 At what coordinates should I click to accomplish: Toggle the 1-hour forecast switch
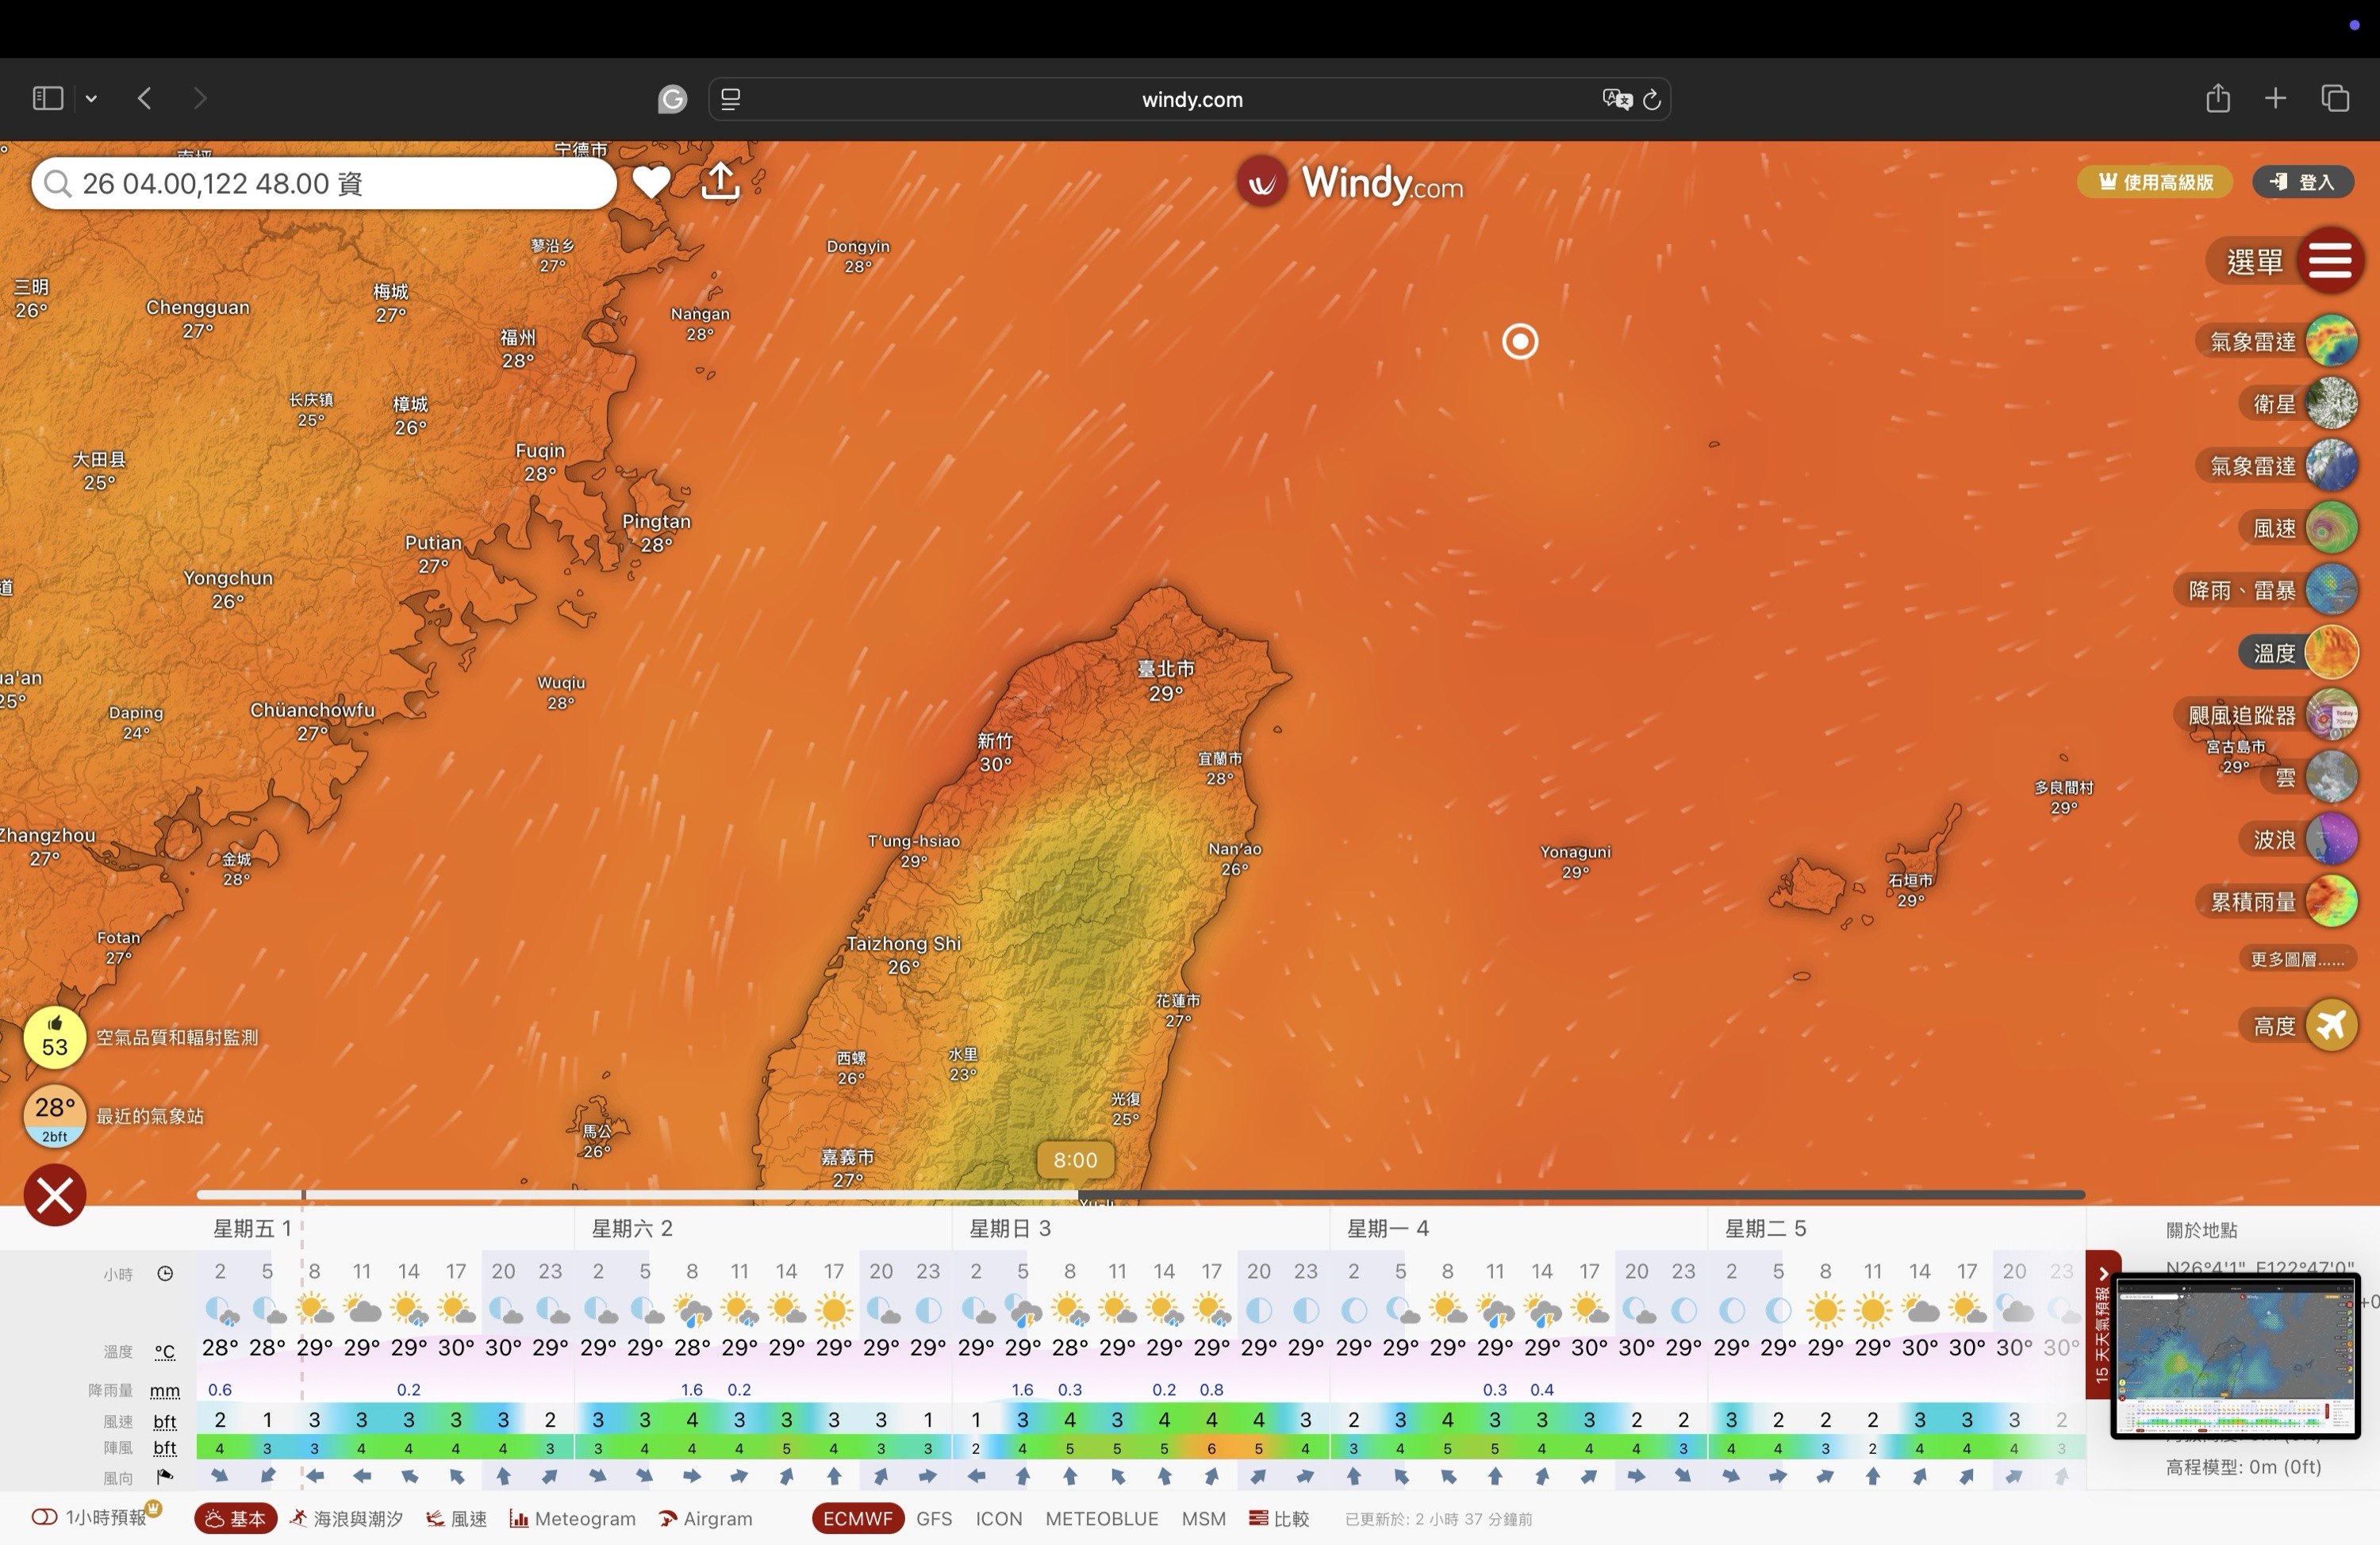(x=45, y=1517)
